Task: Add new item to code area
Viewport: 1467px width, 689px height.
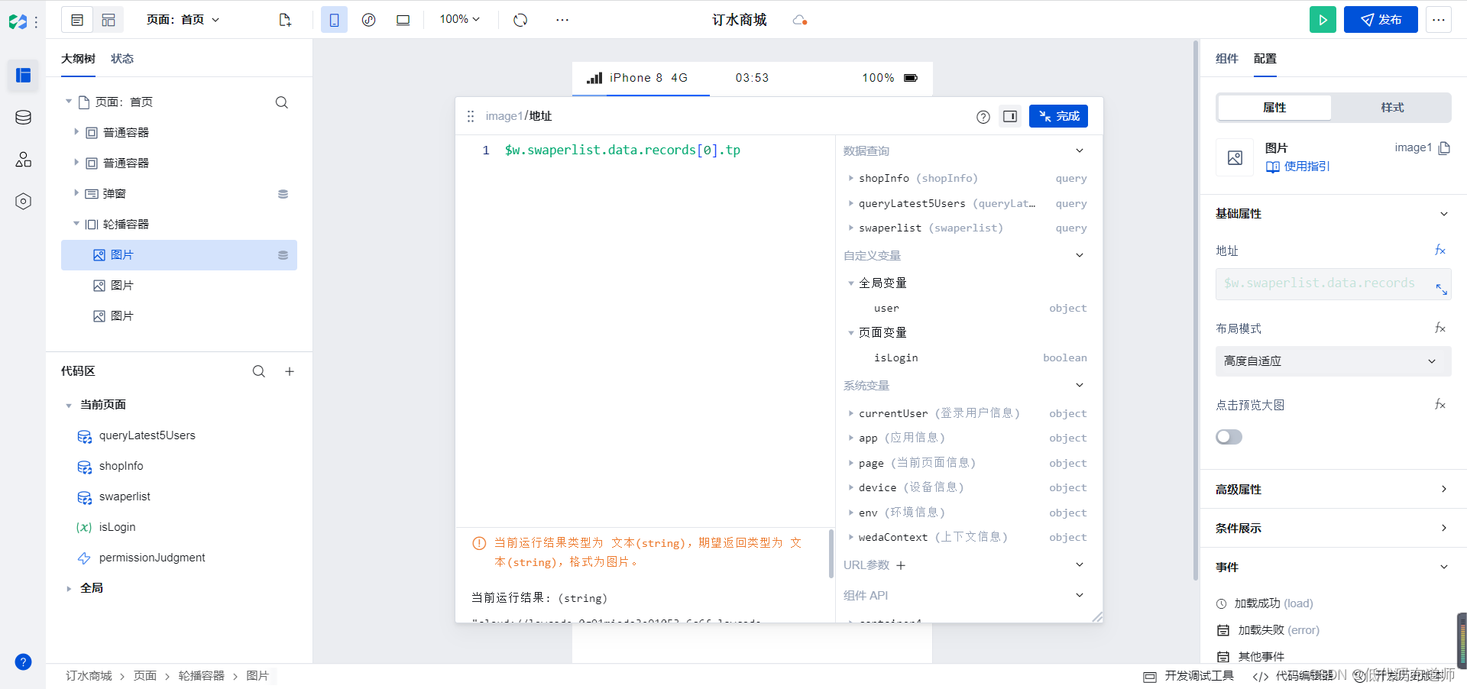Action: (290, 371)
